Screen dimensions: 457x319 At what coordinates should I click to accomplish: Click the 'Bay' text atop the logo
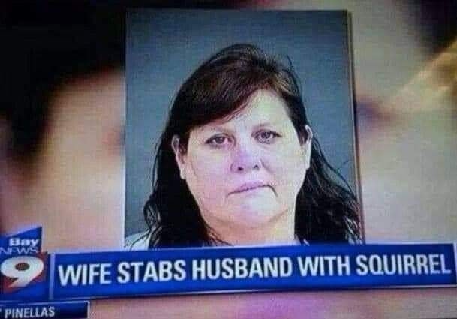pos(24,242)
